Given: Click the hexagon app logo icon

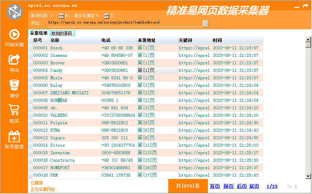Looking at the screenshot, I should click(x=15, y=12).
